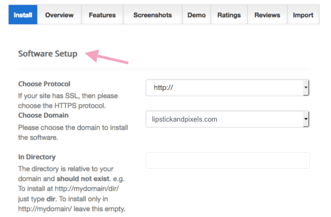Open the Features tab
This screenshot has width=331, height=217.
coord(102,15)
